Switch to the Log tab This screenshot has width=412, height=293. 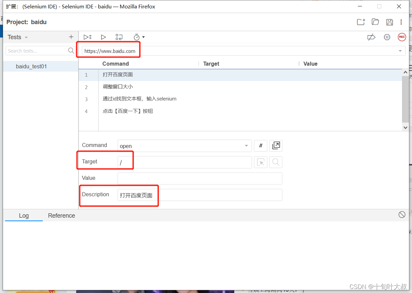[x=24, y=216]
